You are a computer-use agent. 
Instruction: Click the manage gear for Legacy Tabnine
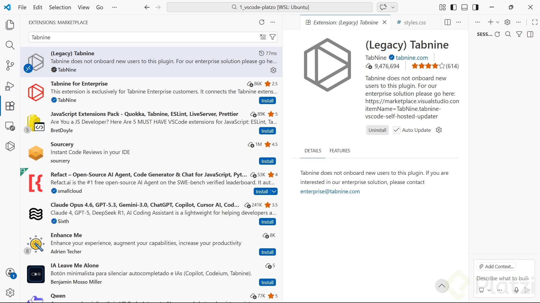click(x=273, y=70)
